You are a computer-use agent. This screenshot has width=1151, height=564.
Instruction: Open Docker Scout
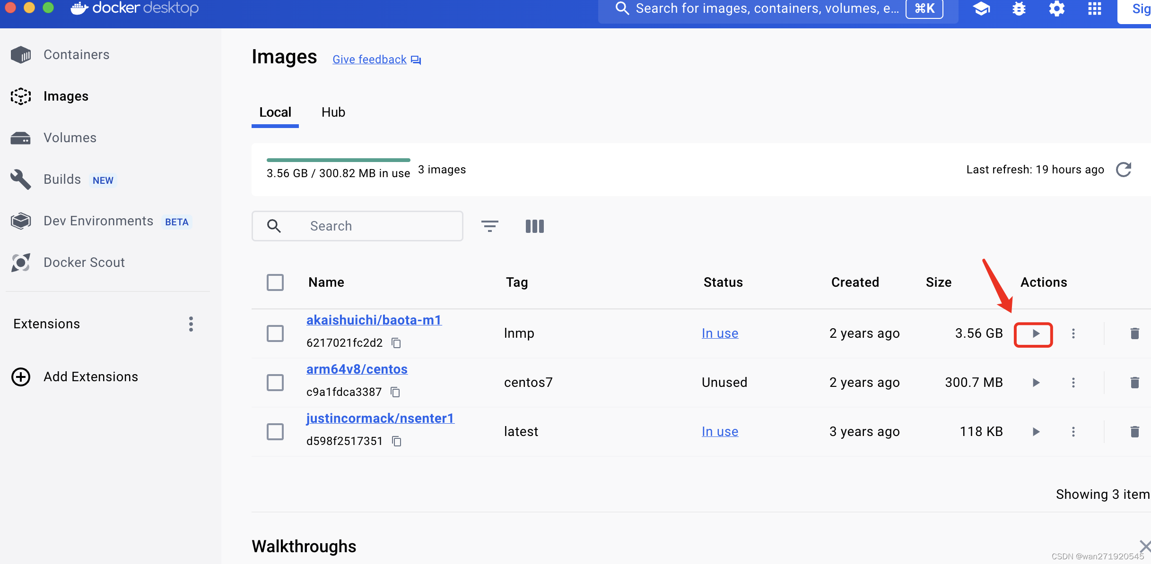pyautogui.click(x=84, y=263)
